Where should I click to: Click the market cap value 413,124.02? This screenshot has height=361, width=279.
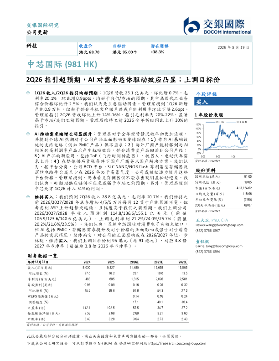(244, 188)
